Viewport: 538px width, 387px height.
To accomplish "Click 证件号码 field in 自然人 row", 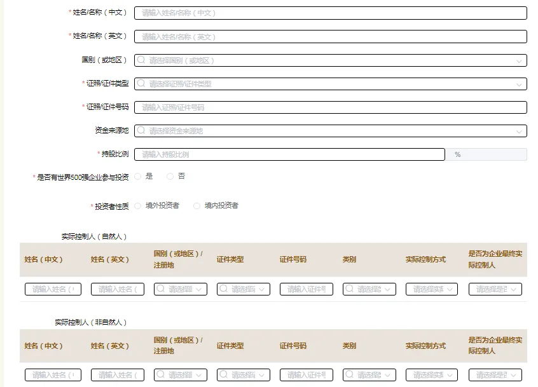I will pyautogui.click(x=307, y=289).
